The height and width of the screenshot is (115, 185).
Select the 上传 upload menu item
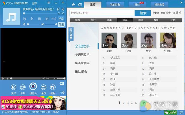[x=173, y=20]
